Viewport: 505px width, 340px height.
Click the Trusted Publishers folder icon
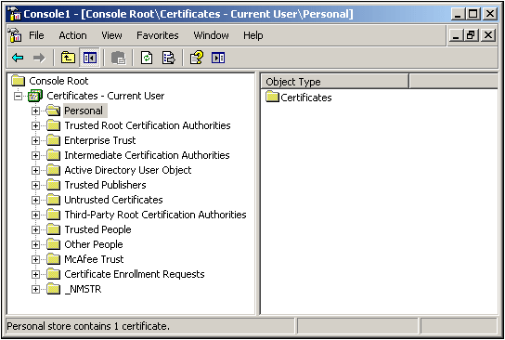[x=53, y=185]
